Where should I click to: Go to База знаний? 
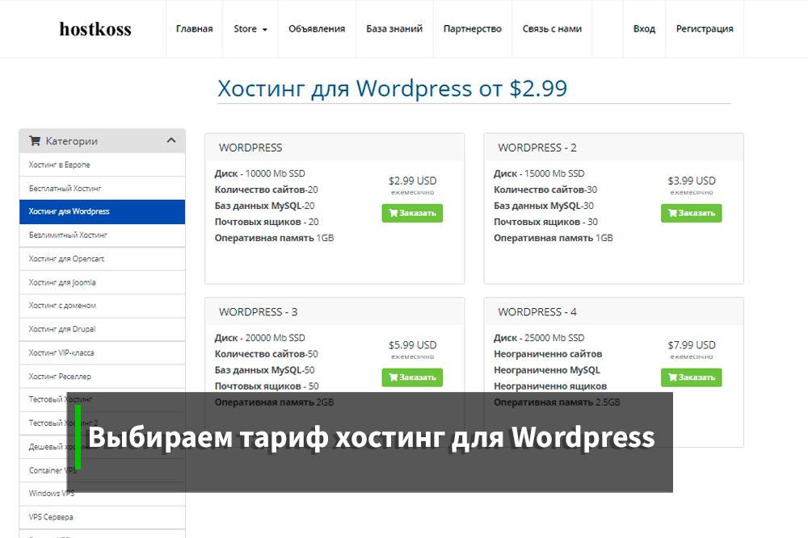[394, 29]
